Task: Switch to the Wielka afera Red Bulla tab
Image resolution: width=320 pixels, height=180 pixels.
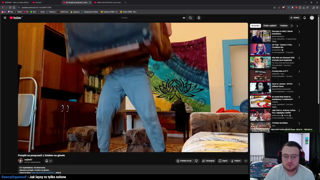Action: coord(107,2)
